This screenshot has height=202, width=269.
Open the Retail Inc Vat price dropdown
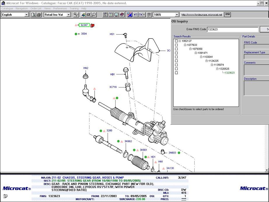pos(69,15)
